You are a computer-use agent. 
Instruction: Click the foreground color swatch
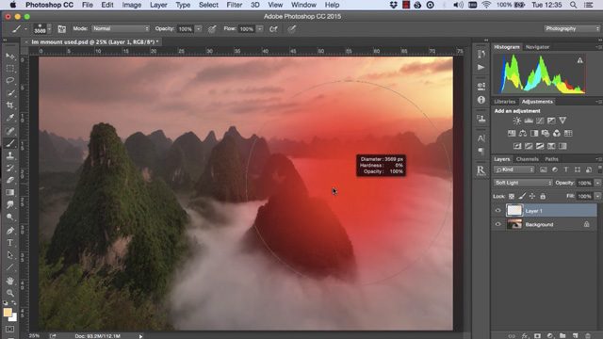pos(8,313)
